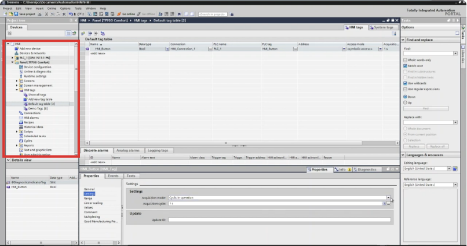The image size is (467, 246).
Task: Open Online & diagnostics in project tree
Action: (37, 71)
